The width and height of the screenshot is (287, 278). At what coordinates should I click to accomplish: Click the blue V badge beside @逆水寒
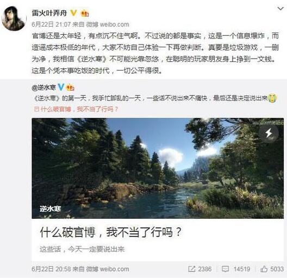click(x=61, y=87)
